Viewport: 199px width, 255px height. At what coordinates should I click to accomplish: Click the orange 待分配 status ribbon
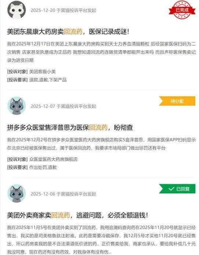pos(177,101)
